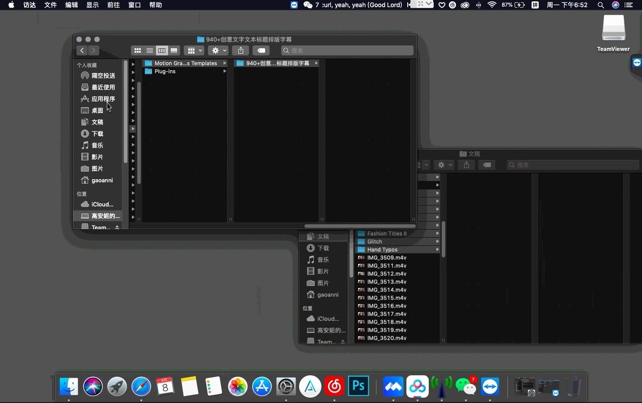Open Spotlight search in the menu bar

[600, 5]
